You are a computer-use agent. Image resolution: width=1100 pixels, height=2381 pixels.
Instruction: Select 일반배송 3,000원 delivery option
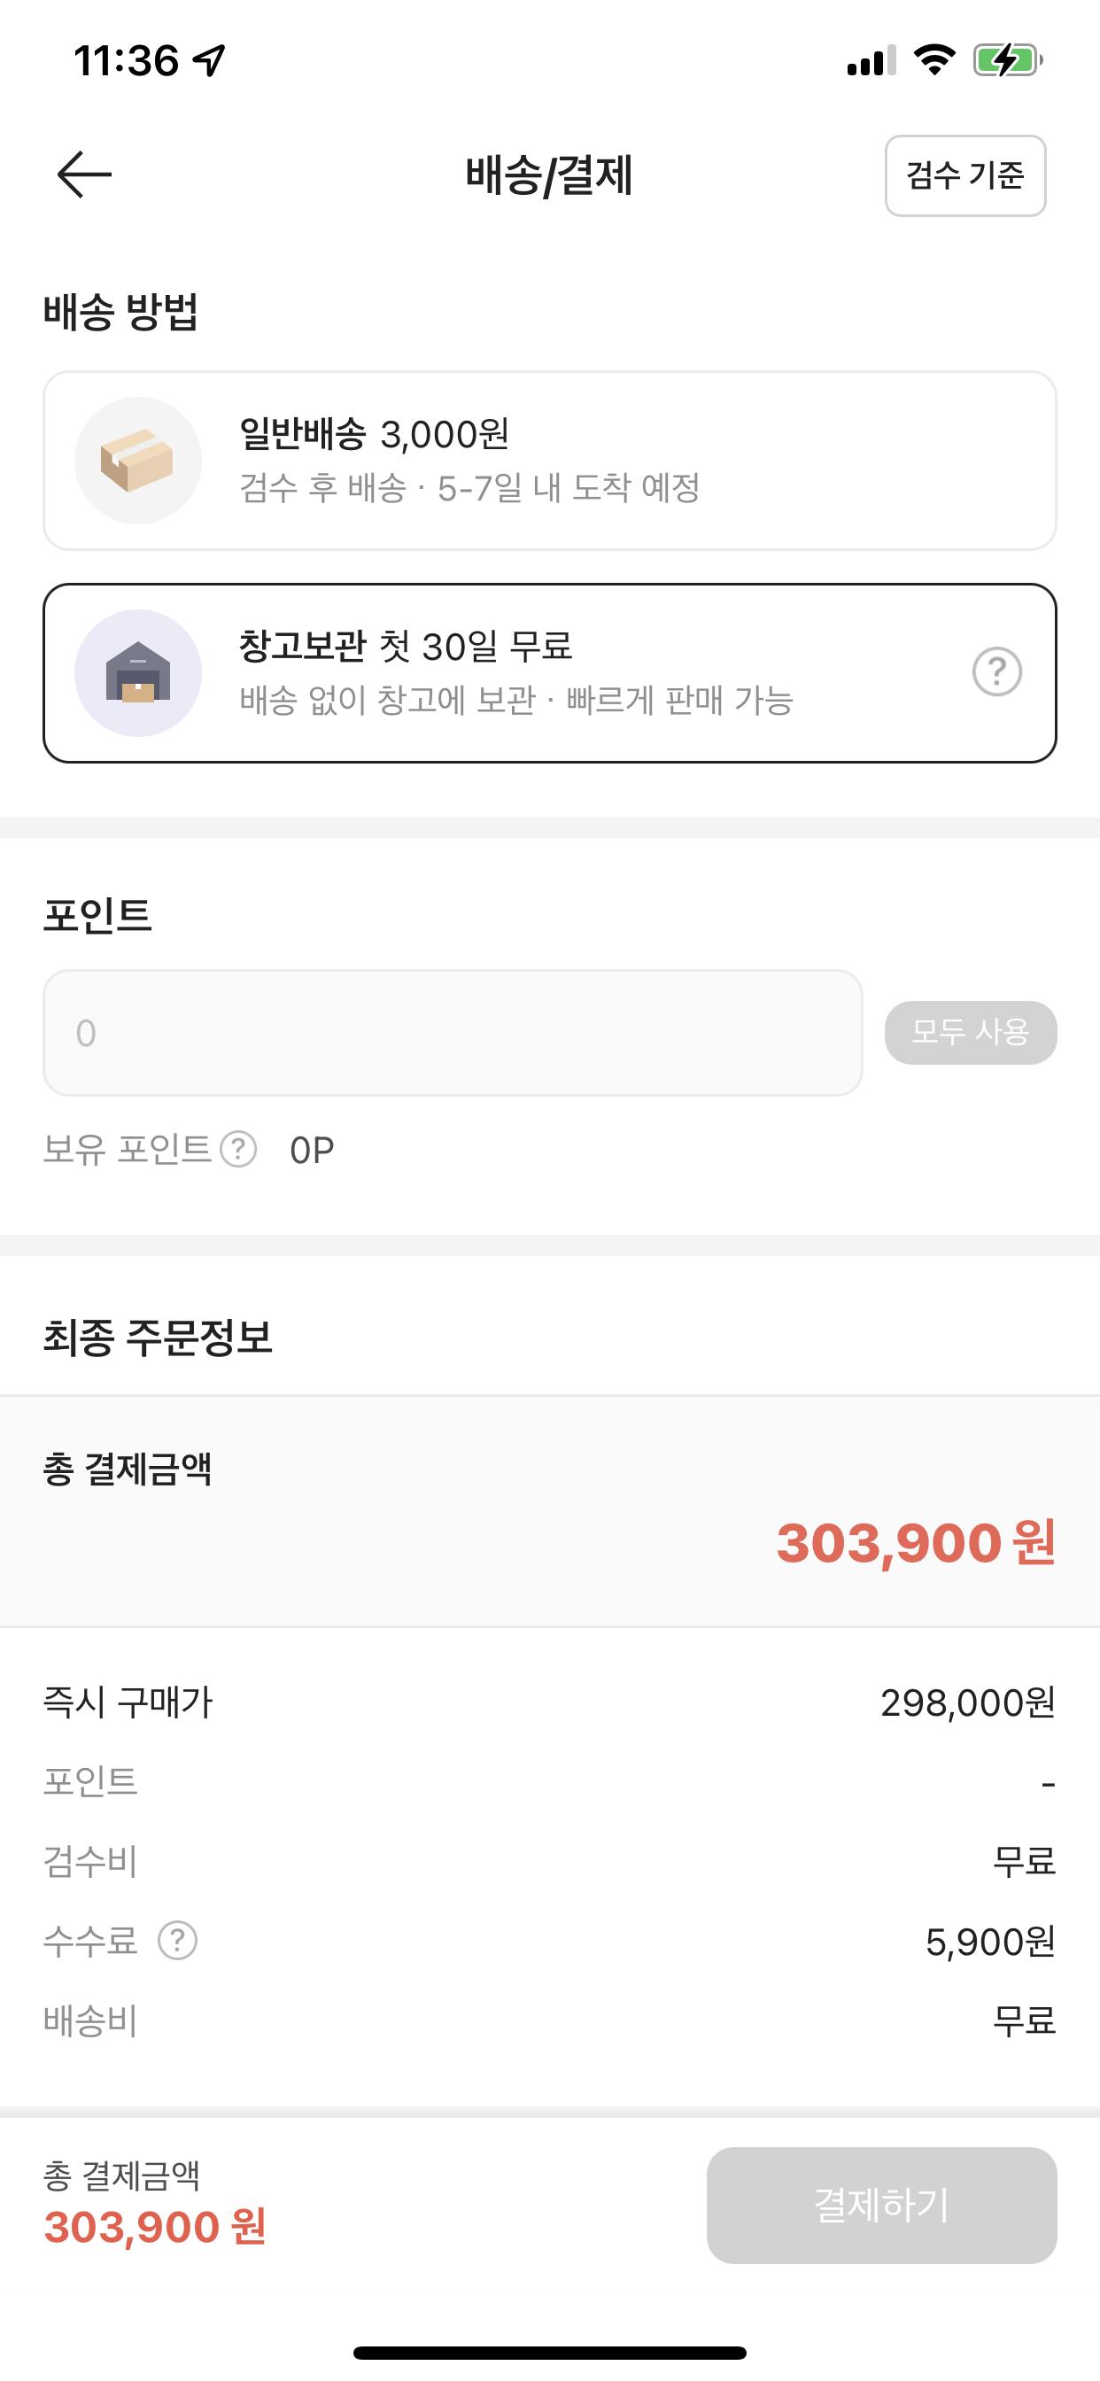click(x=549, y=461)
